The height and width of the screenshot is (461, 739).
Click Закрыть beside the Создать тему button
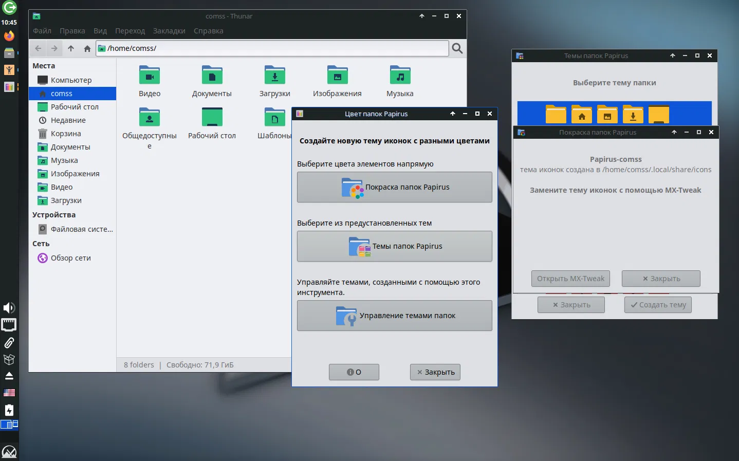[571, 305]
